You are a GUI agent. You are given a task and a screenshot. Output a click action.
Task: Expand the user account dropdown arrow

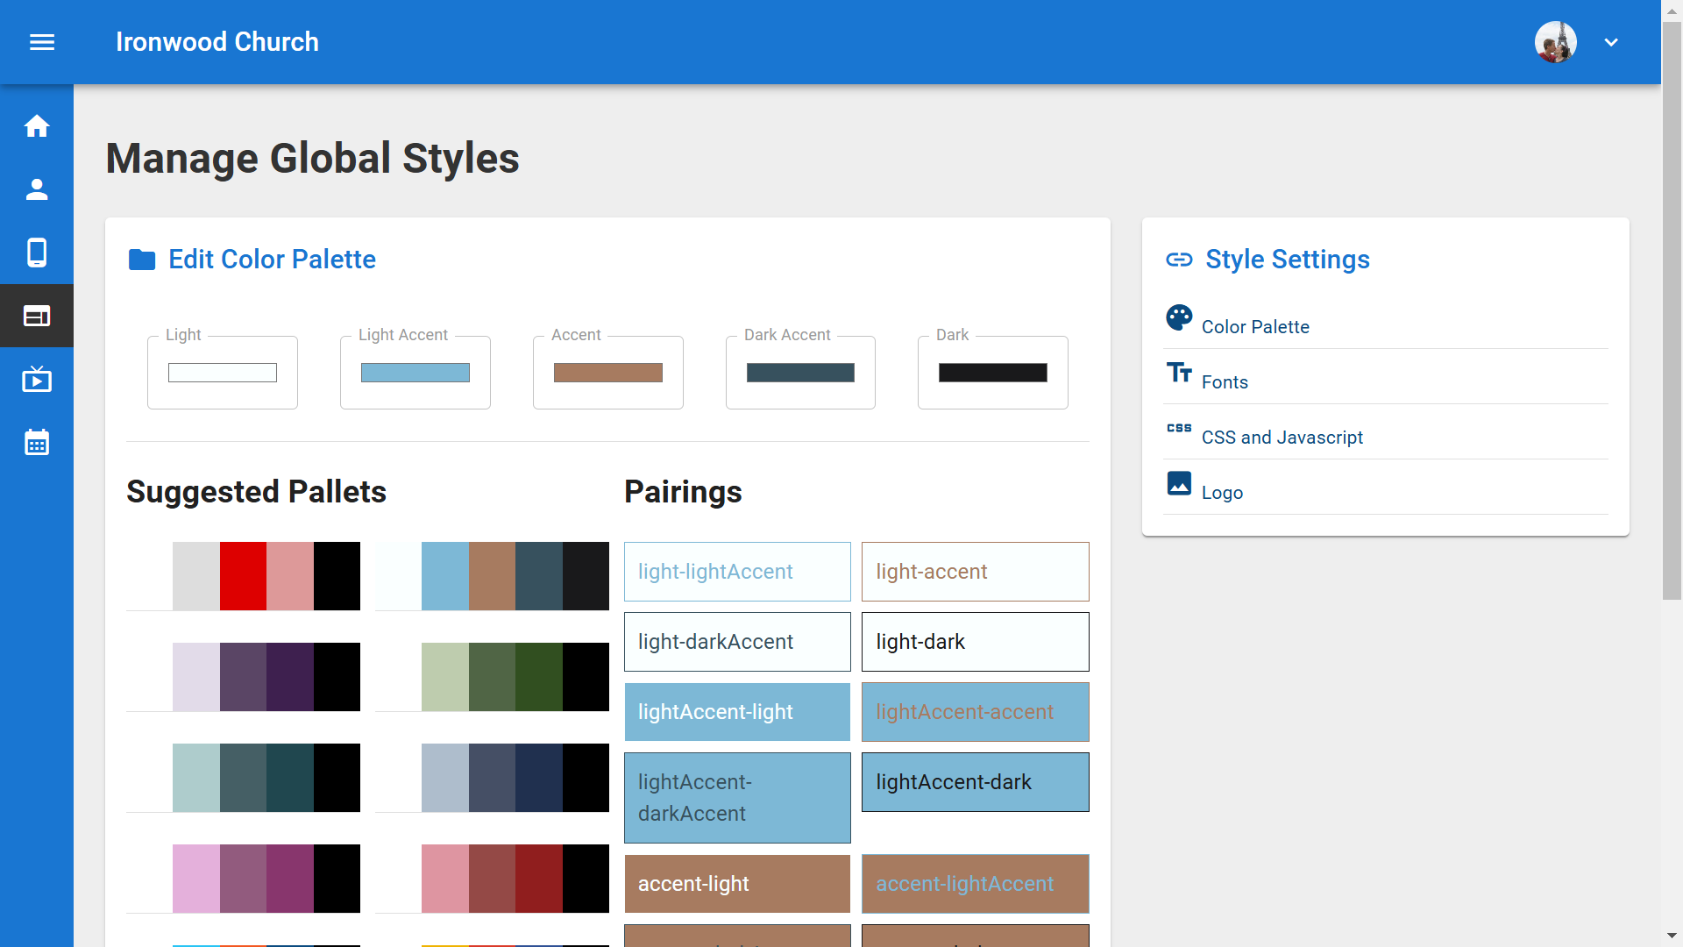(1611, 42)
